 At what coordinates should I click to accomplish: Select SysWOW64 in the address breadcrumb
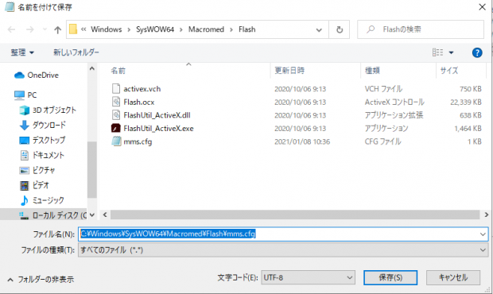pyautogui.click(x=155, y=29)
